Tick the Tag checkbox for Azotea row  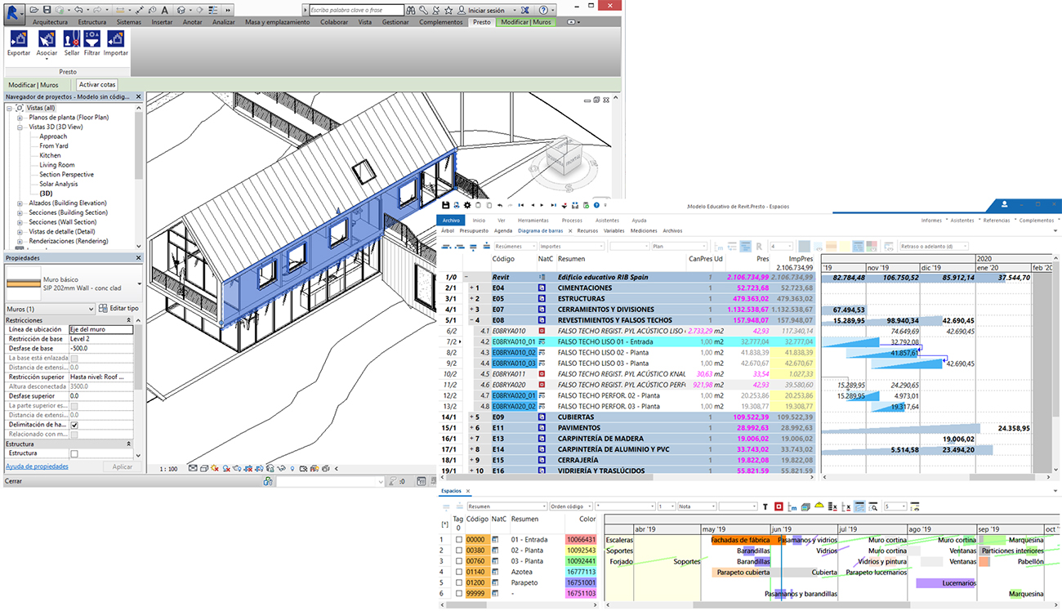[459, 572]
